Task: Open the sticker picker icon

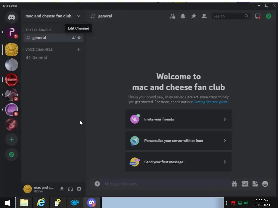Action: 255,184
